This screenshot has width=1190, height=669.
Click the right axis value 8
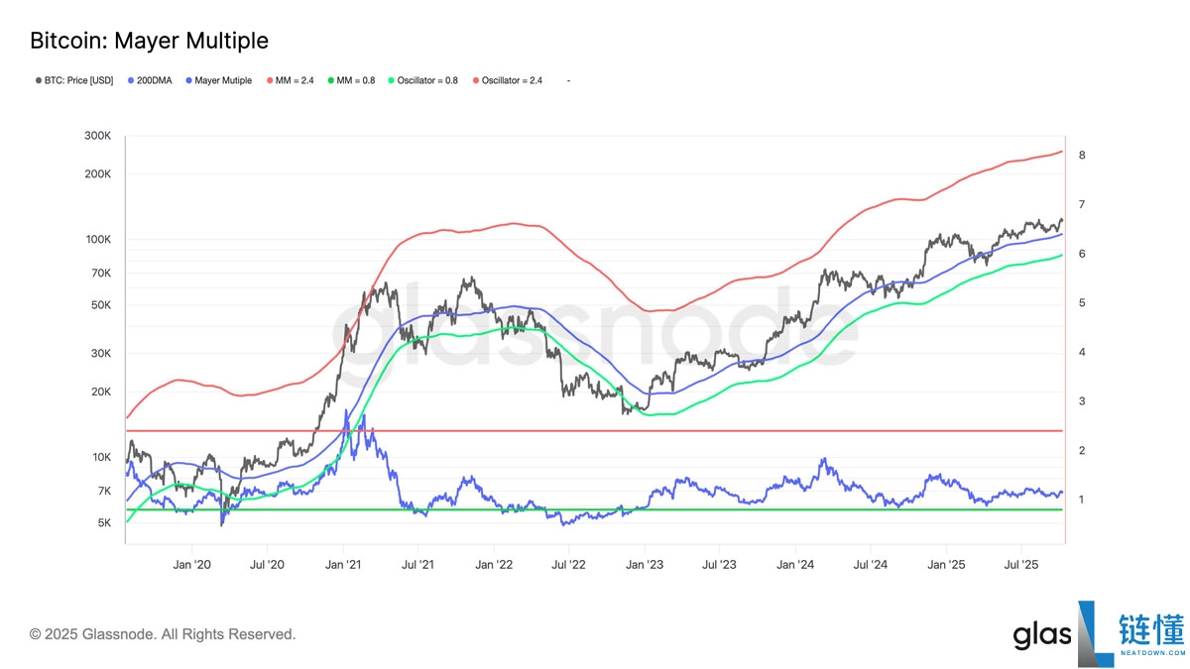(x=1082, y=156)
